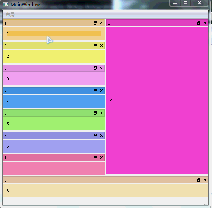Click the title bar of panel 1

[54, 23]
